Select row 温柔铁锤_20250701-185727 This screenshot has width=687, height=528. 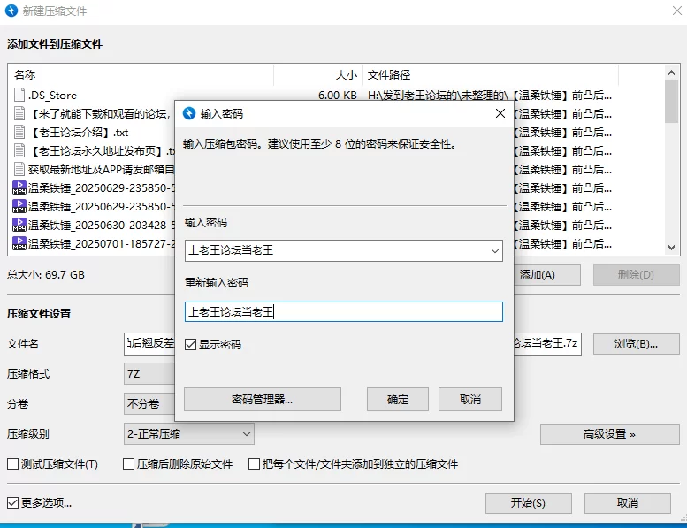[x=95, y=243]
